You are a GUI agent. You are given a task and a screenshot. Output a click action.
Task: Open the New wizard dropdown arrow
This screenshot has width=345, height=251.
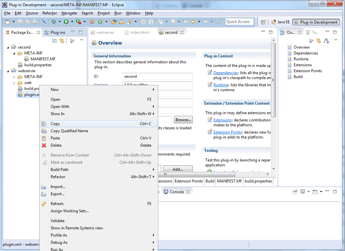13,22
